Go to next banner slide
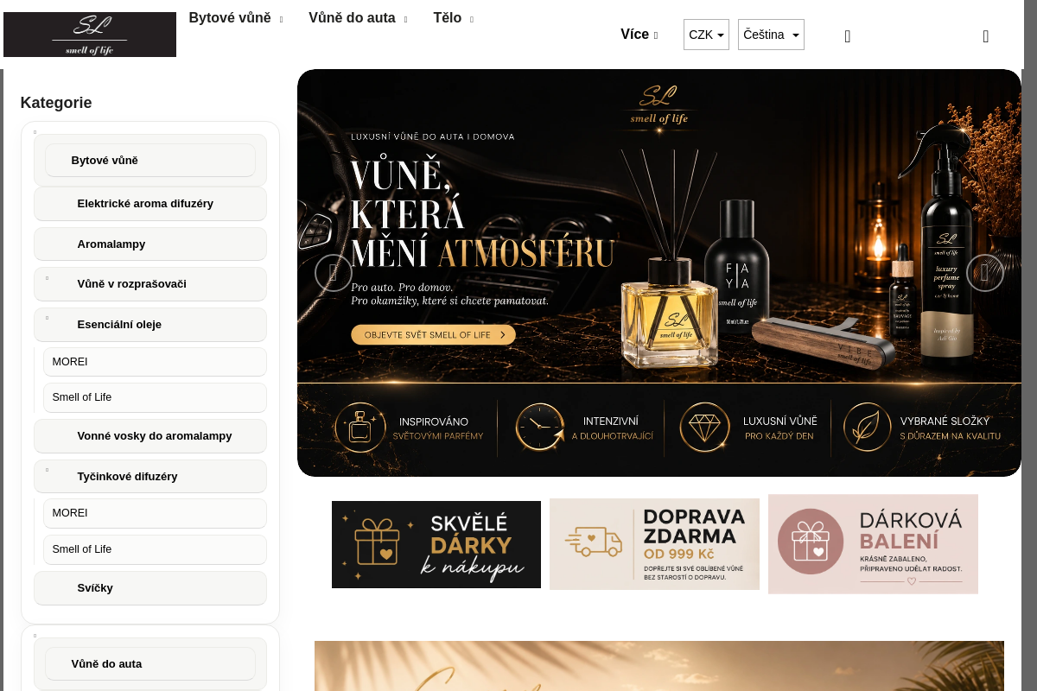Viewport: 1037px width, 691px height. [x=984, y=273]
